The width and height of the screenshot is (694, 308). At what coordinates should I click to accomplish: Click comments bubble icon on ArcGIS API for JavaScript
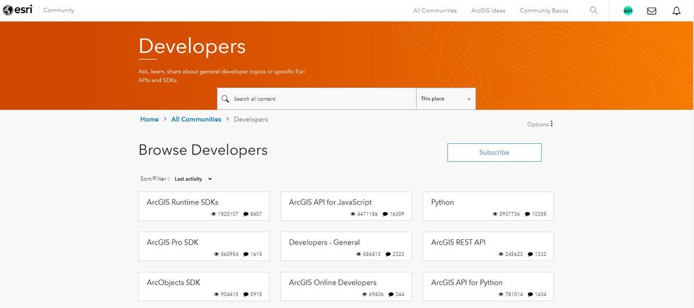385,214
